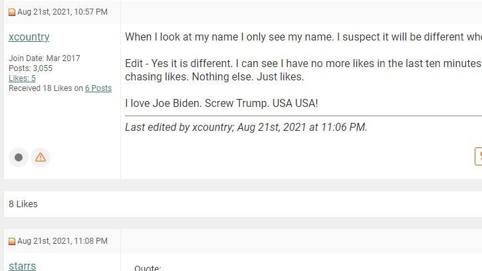Click the "Quote:" label in starrs' post
Image resolution: width=482 pixels, height=271 pixels.
click(x=148, y=268)
